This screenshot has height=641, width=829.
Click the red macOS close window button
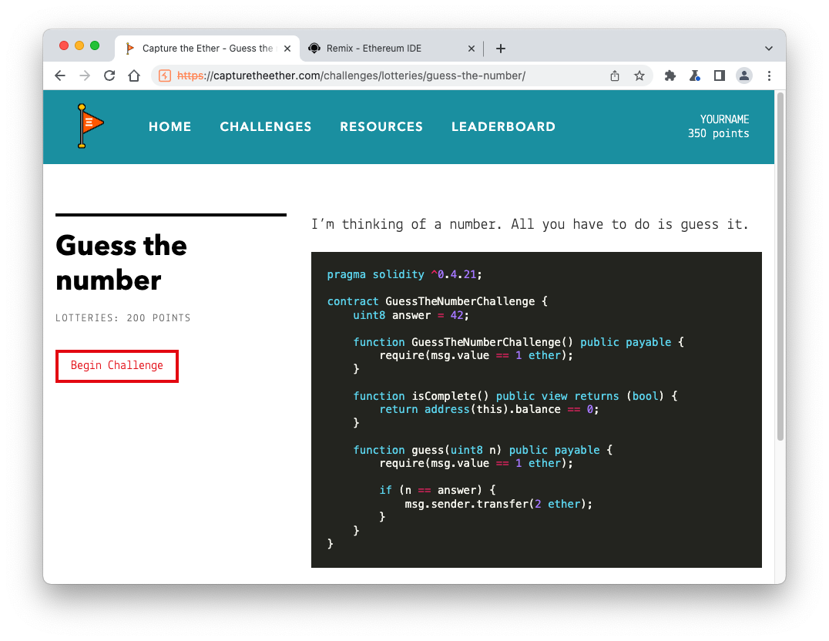[64, 45]
